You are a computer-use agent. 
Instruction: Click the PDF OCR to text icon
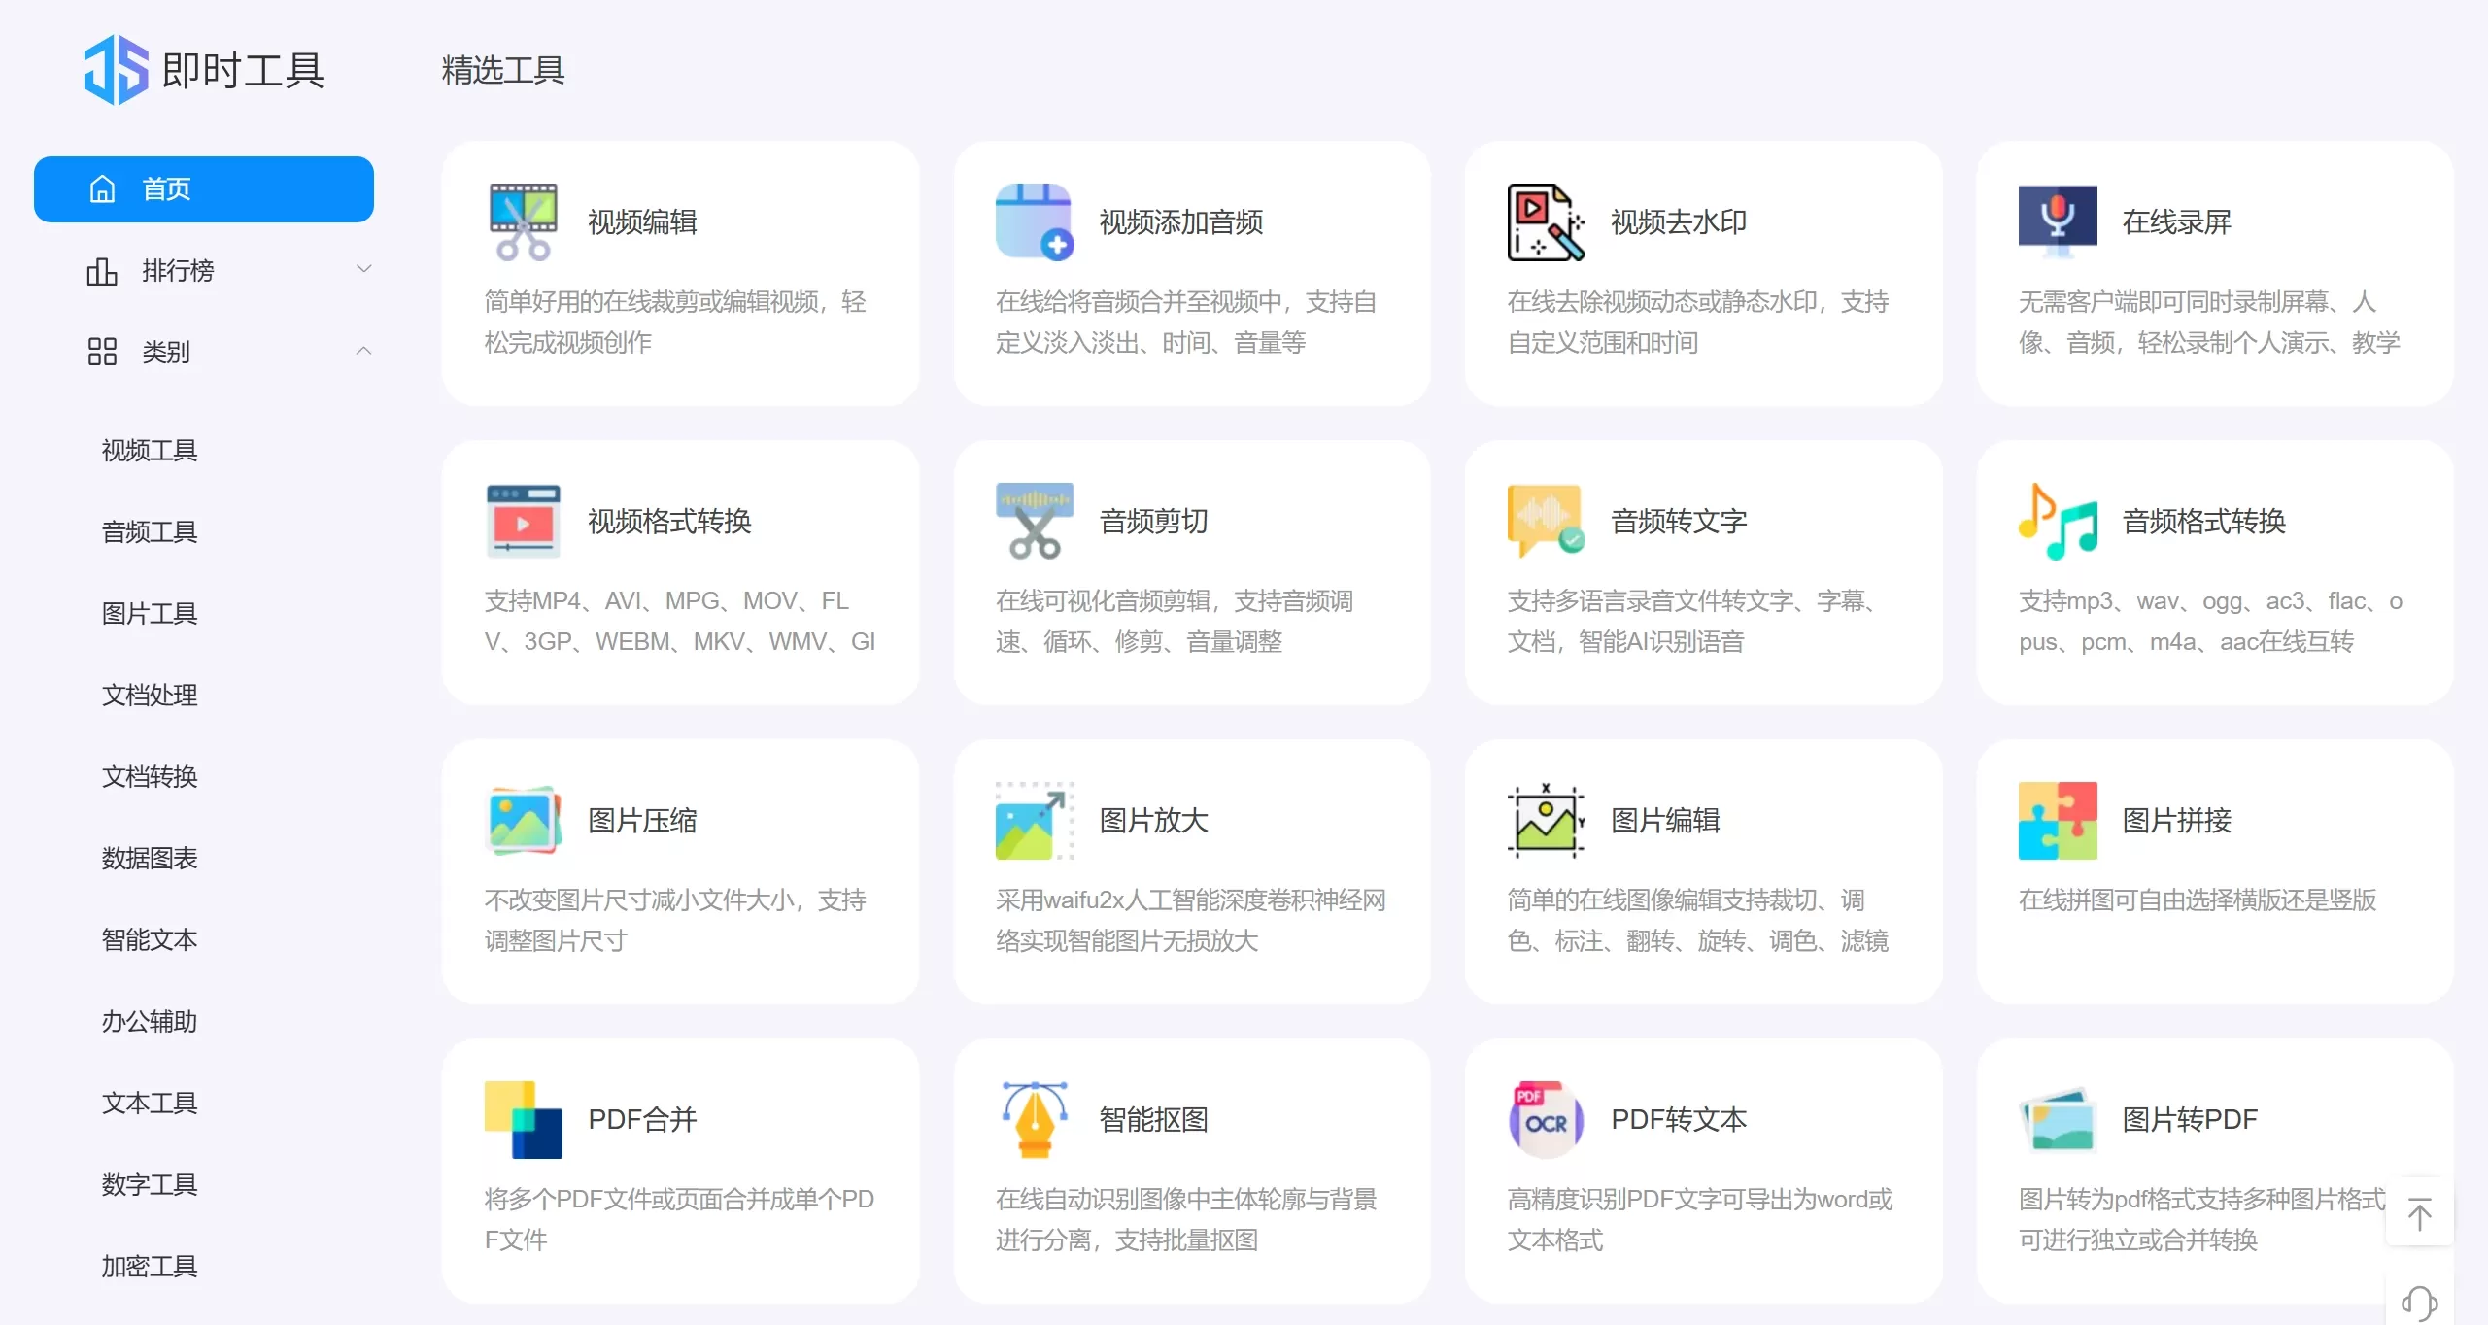[1545, 1119]
